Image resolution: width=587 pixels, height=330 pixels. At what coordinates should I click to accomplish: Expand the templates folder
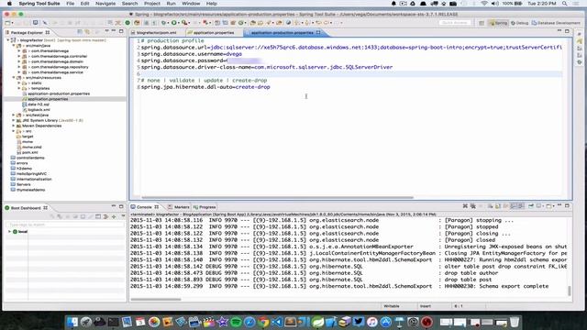(x=19, y=88)
